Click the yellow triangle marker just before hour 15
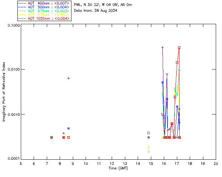Viewport: 222px width, 177px height. tap(149, 147)
